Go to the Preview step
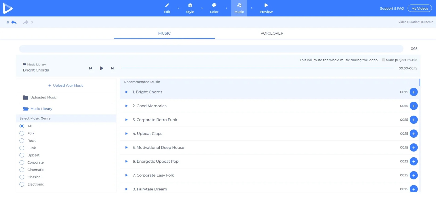This screenshot has height=213, width=436. click(266, 8)
